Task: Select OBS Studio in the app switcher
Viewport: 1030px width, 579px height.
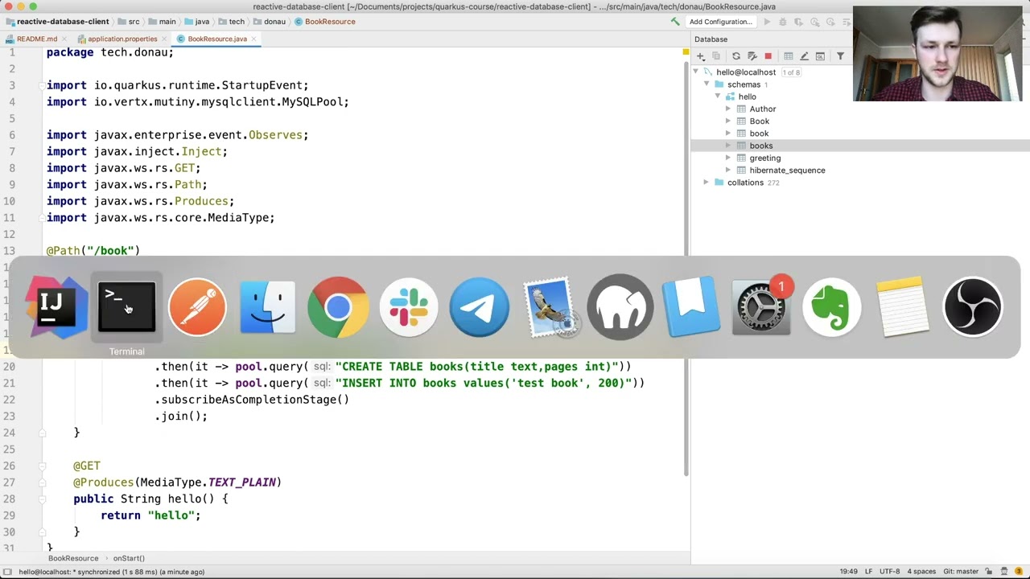Action: point(973,306)
